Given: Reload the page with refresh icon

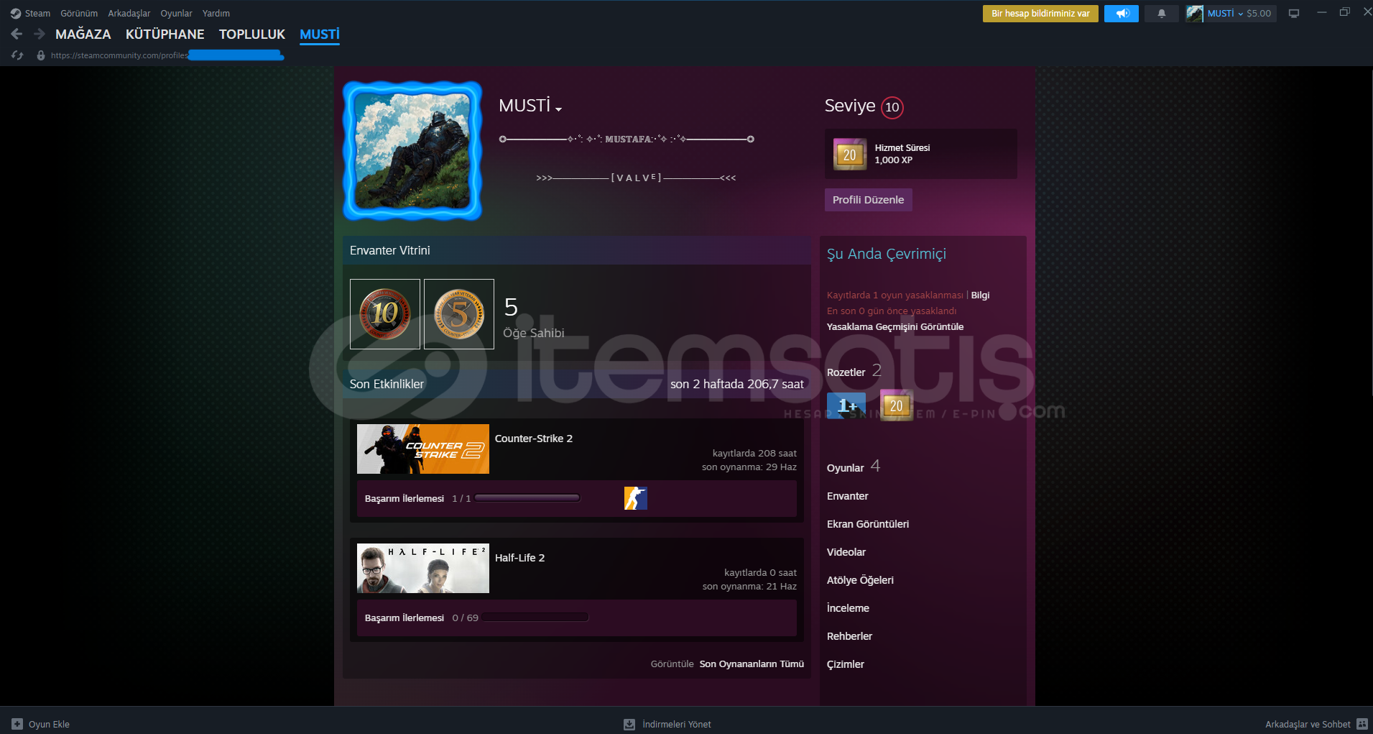Looking at the screenshot, I should pyautogui.click(x=17, y=55).
